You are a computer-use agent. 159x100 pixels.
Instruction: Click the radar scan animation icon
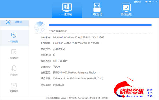(x=40, y=27)
